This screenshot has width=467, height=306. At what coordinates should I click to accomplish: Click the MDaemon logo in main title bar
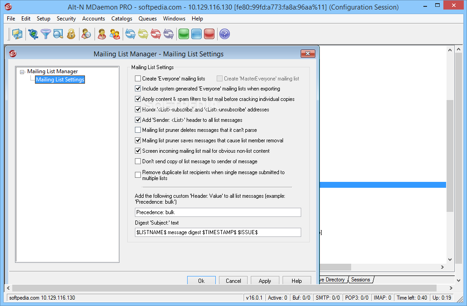click(x=8, y=6)
